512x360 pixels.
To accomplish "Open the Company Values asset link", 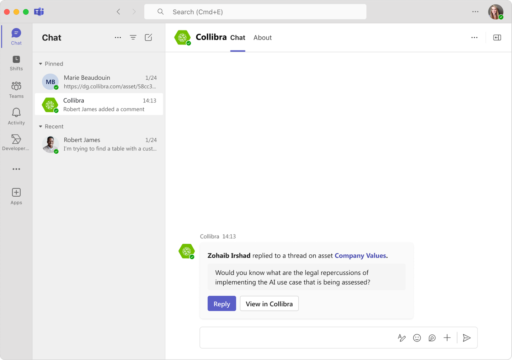I will 360,255.
